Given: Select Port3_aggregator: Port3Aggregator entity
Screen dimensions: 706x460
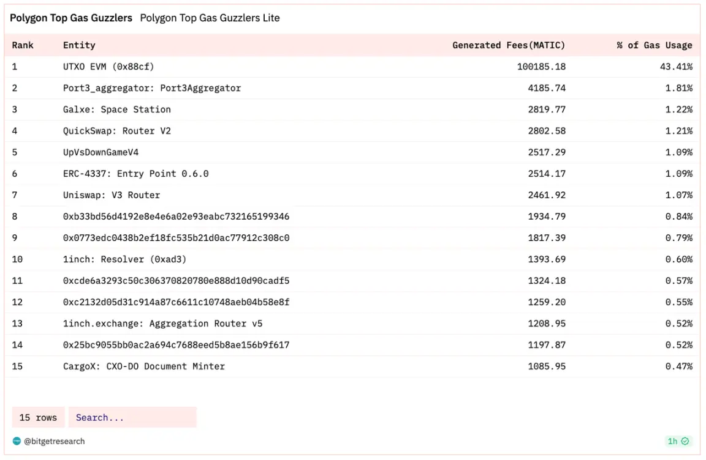Looking at the screenshot, I should point(152,88).
